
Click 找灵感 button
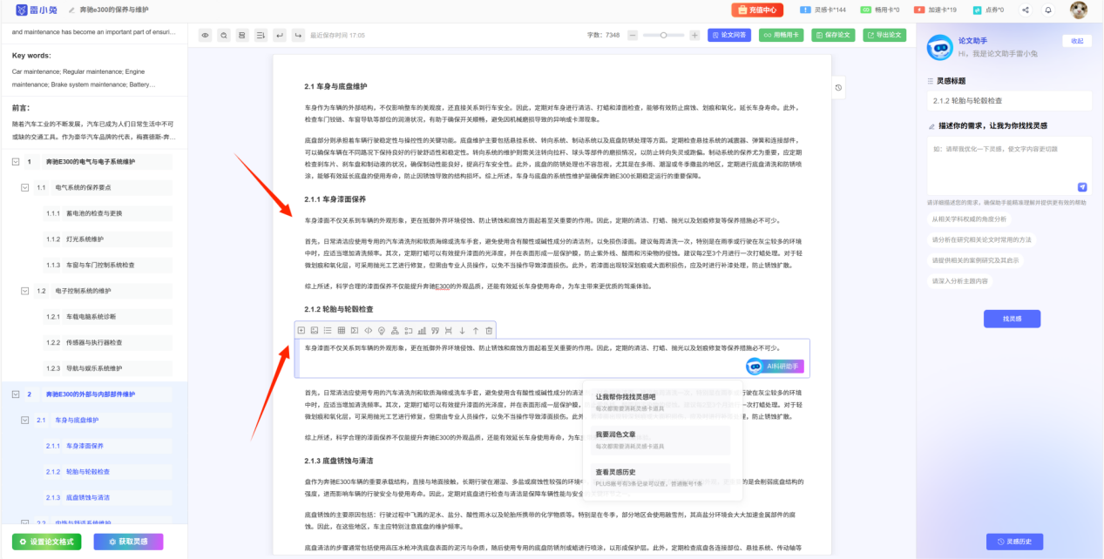pyautogui.click(x=1012, y=319)
